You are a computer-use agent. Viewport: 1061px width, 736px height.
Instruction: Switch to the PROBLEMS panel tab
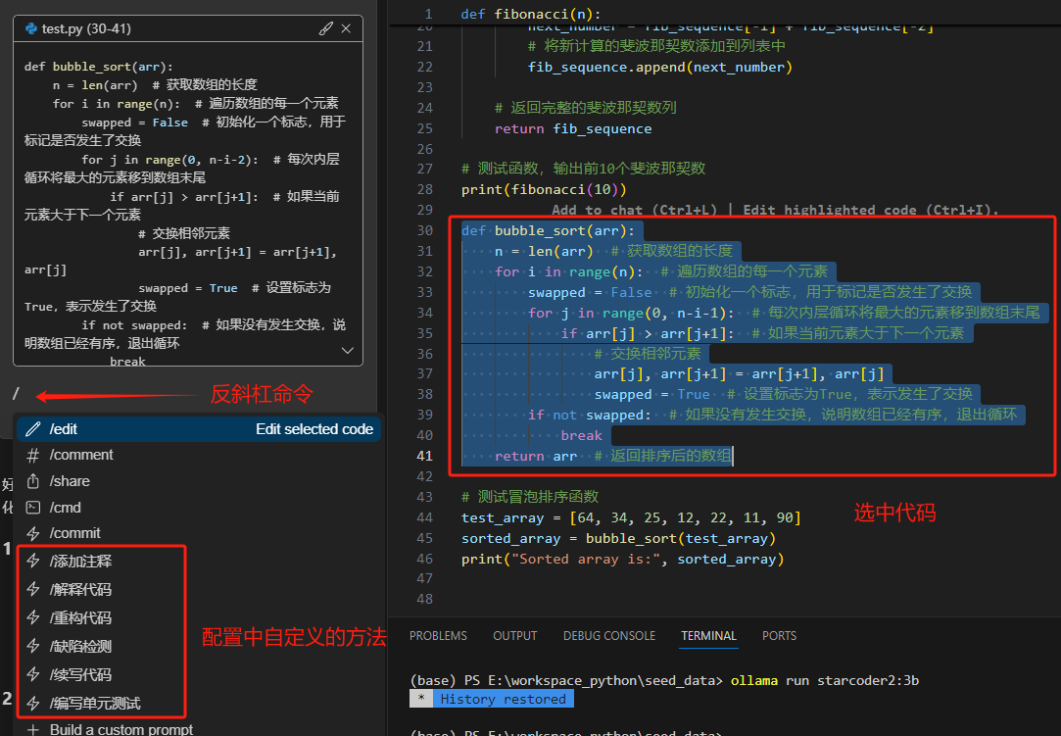(438, 636)
